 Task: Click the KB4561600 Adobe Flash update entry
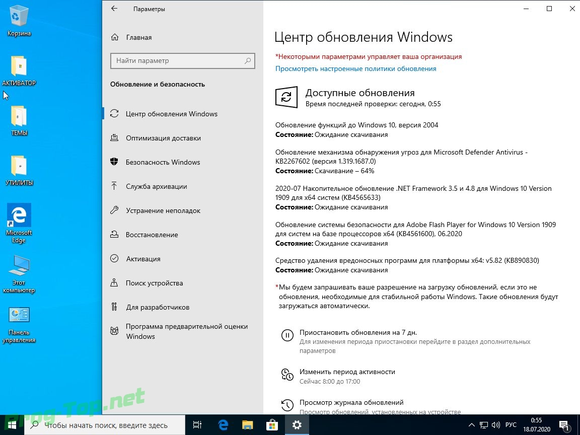[415, 234]
